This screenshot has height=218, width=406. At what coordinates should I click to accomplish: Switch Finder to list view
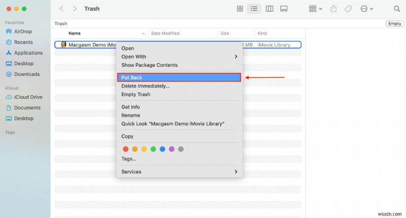click(254, 9)
